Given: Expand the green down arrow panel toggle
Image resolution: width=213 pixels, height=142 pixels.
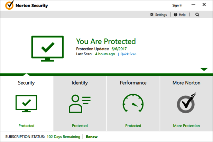Looking at the screenshot, I should [x=204, y=69].
